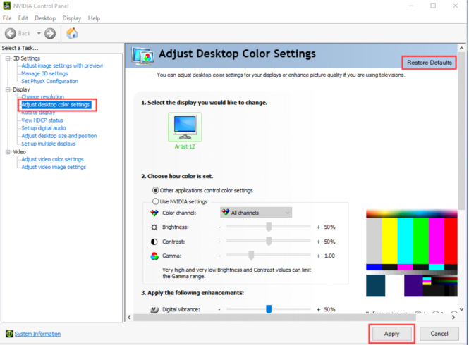Open Set up multiple displays task
Screen dimensions: 469x345
pos(49,144)
